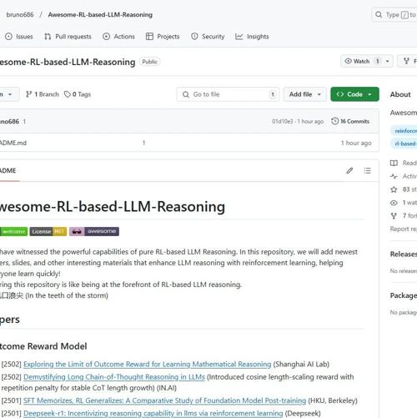Open the Pull requests tab
The image size is (417, 418).
pyautogui.click(x=68, y=37)
